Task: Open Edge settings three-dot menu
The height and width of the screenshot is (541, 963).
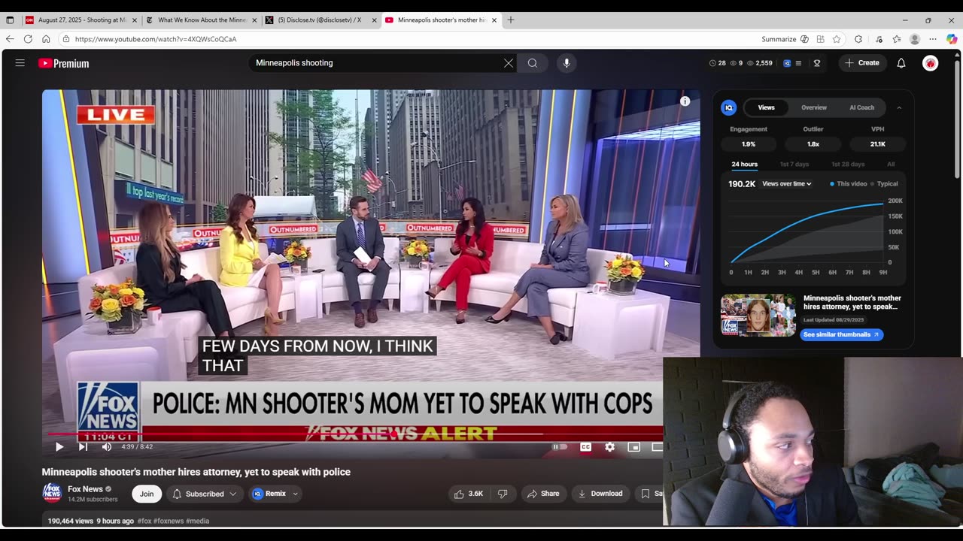Action: 933,39
